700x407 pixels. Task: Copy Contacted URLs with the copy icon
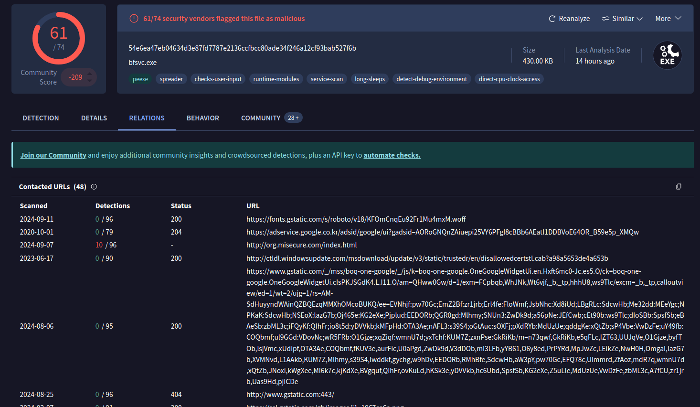(679, 187)
